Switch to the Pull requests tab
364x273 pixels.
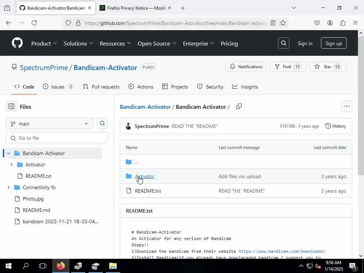click(101, 87)
